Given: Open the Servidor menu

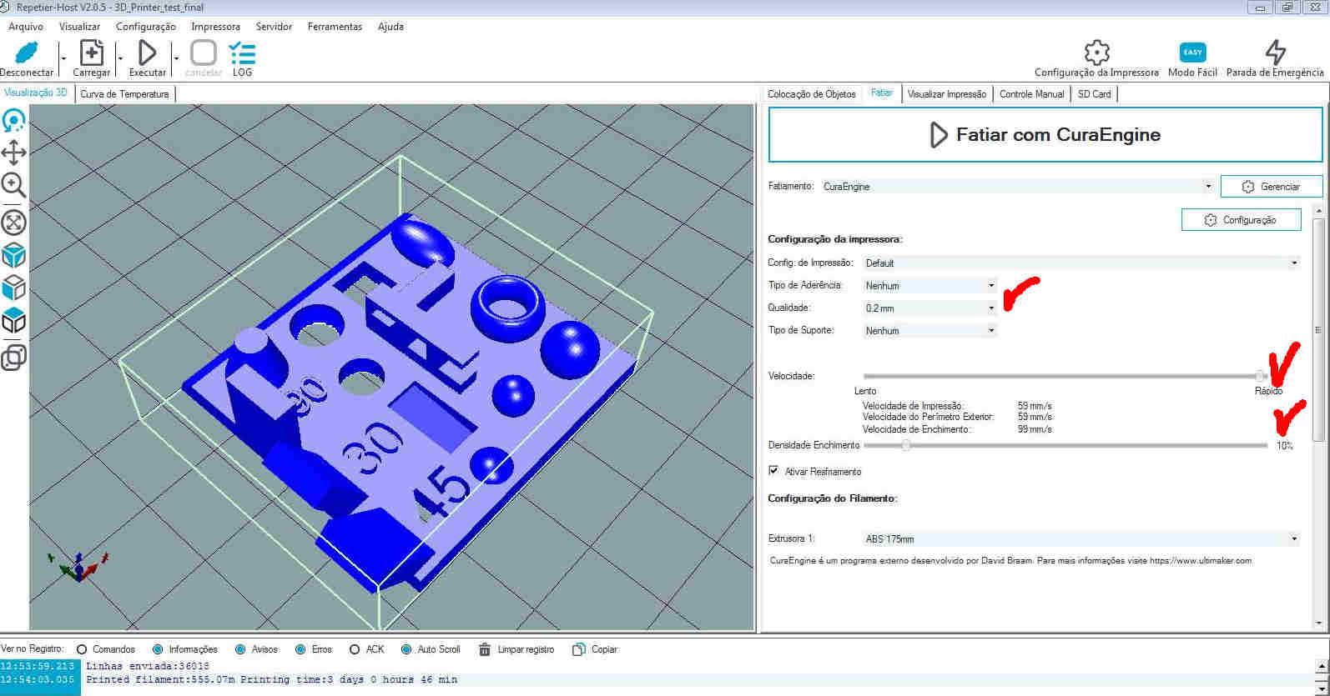Looking at the screenshot, I should pos(274,27).
